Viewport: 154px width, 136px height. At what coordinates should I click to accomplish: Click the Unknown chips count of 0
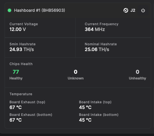(x=76, y=72)
